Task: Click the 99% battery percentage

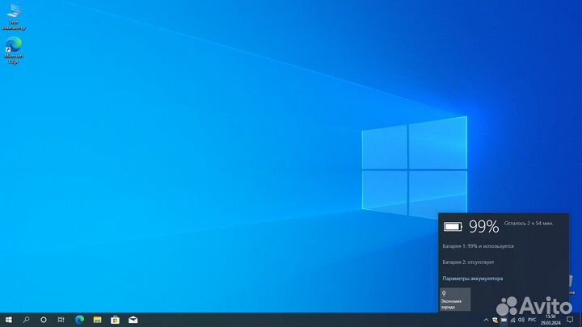Action: click(x=483, y=227)
